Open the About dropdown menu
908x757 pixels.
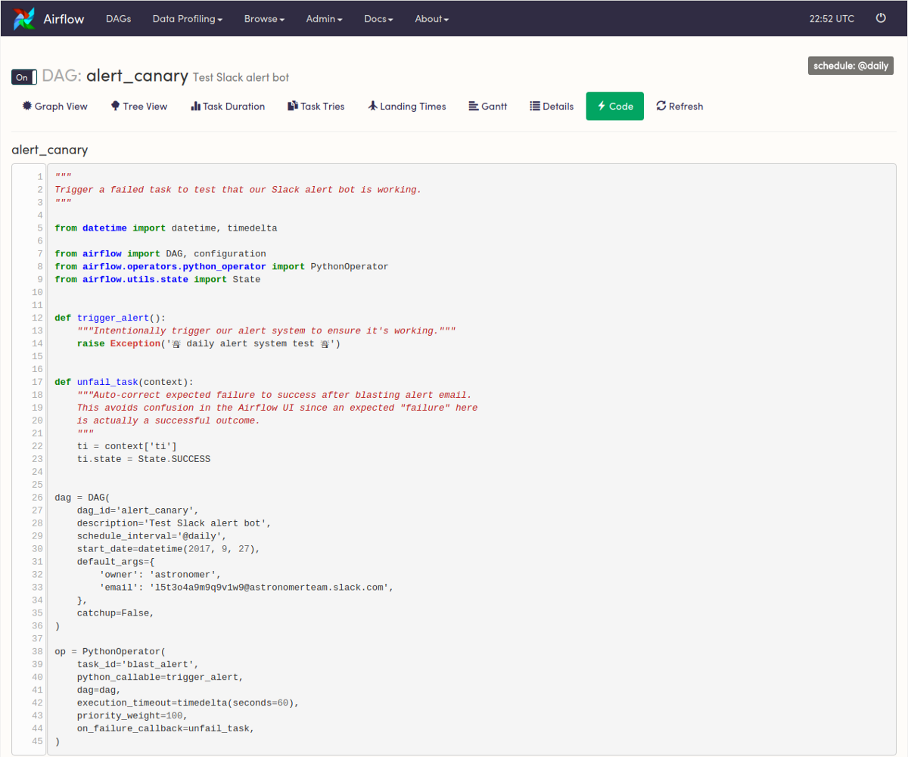tap(432, 19)
